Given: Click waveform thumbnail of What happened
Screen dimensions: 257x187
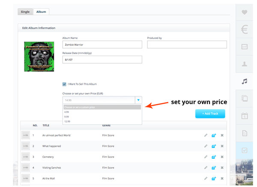Looking at the screenshot, I should pos(26,146).
